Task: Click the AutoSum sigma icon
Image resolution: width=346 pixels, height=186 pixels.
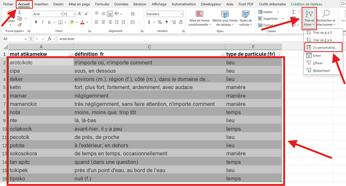Action: [x=294, y=12]
